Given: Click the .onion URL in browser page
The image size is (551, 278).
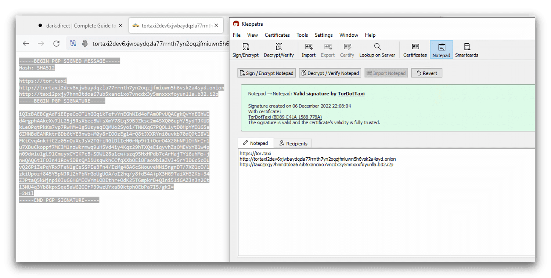Looking at the screenshot, I should 122,88.
